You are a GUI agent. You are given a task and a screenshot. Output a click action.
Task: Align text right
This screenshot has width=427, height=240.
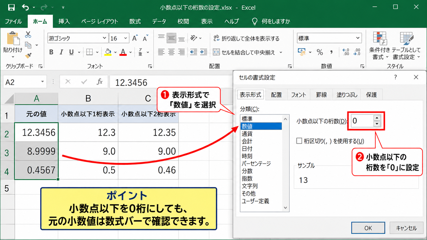[182, 52]
